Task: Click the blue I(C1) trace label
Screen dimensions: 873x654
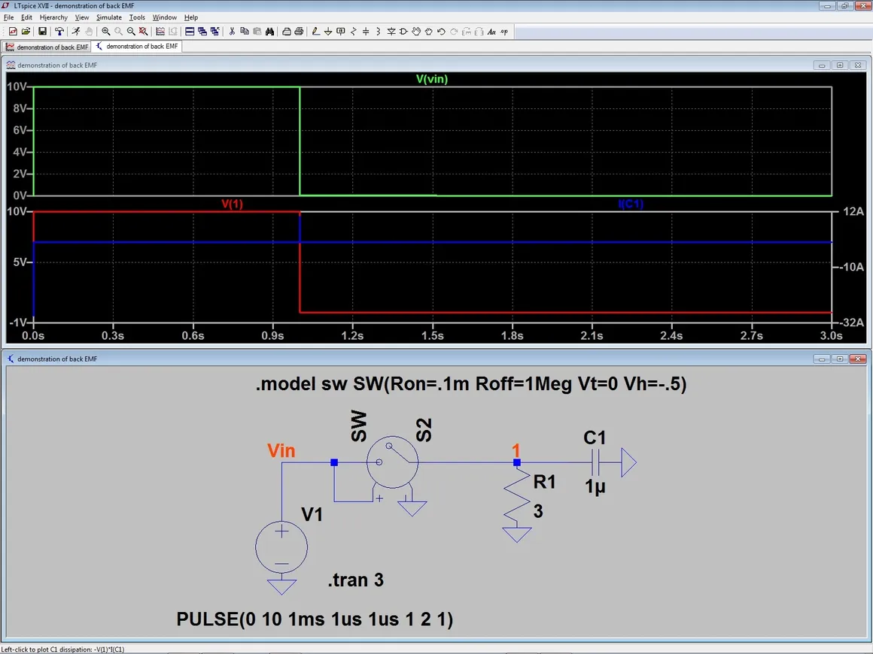Action: pos(631,204)
